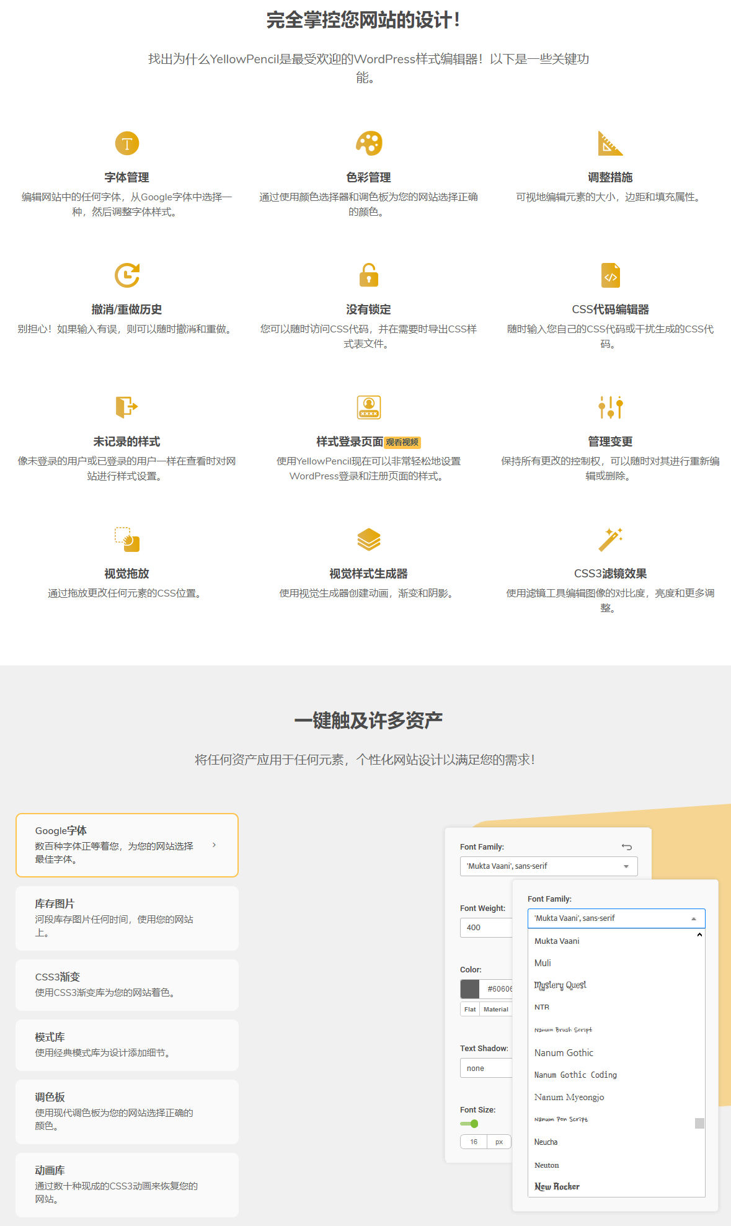Click the CSS代码编辑器 feature heading
The image size is (731, 1226).
click(611, 309)
